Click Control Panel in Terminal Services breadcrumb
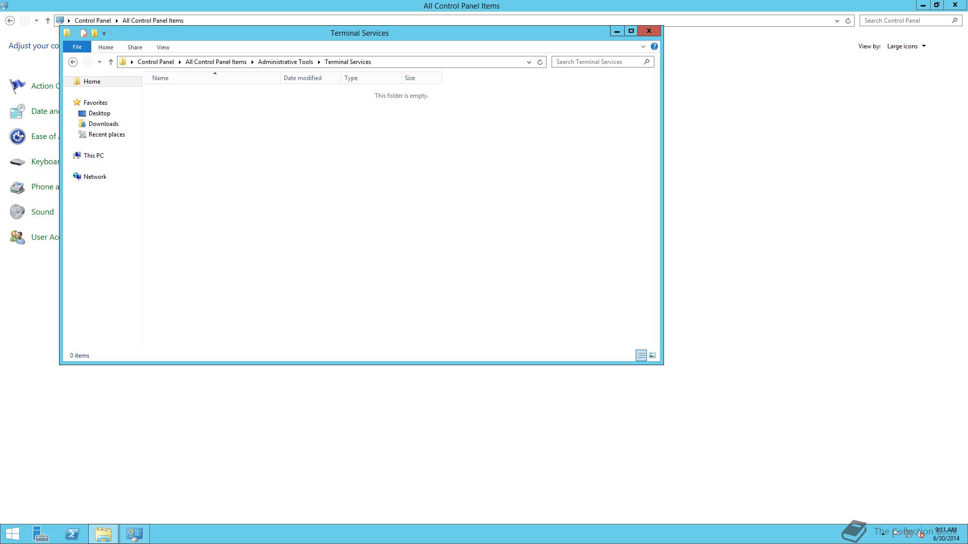The height and width of the screenshot is (544, 968). 156,62
